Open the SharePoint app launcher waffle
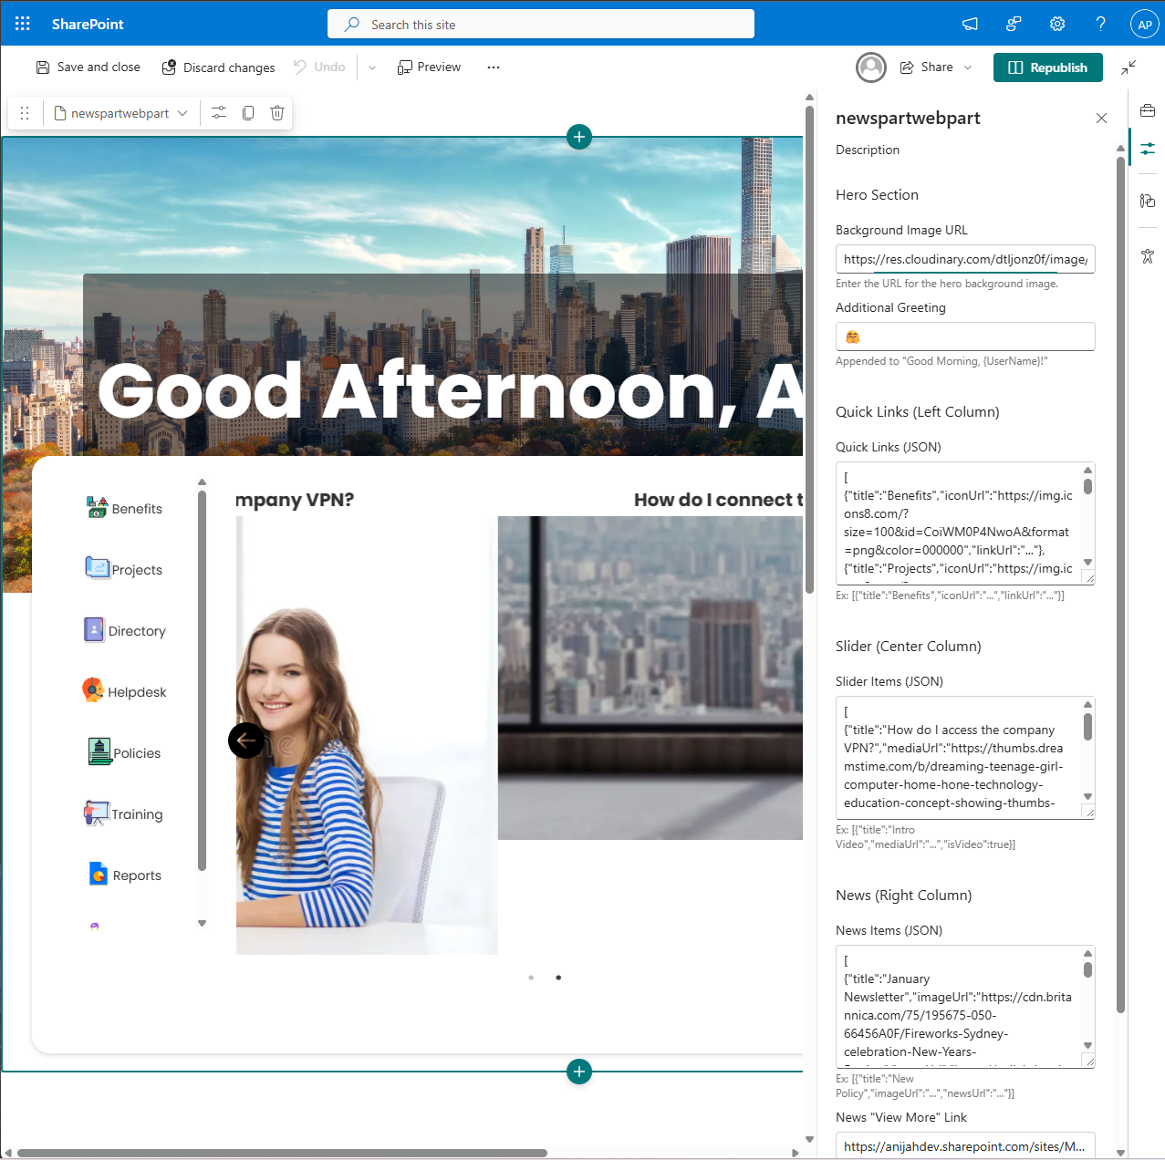This screenshot has height=1160, width=1165. pyautogui.click(x=23, y=24)
